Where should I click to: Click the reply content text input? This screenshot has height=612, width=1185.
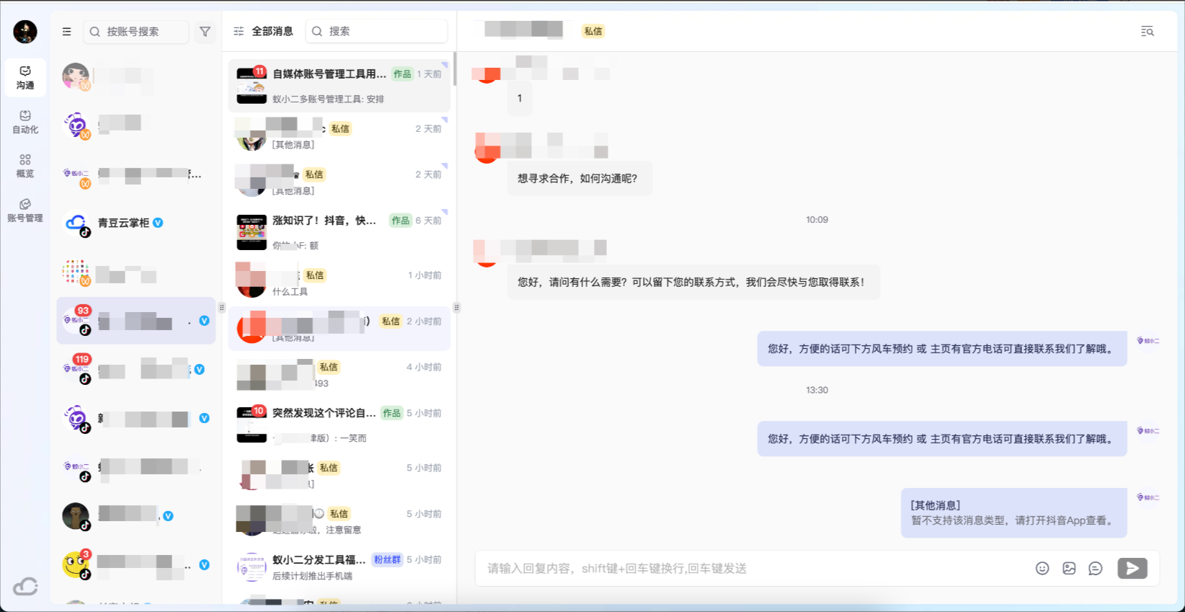750,569
